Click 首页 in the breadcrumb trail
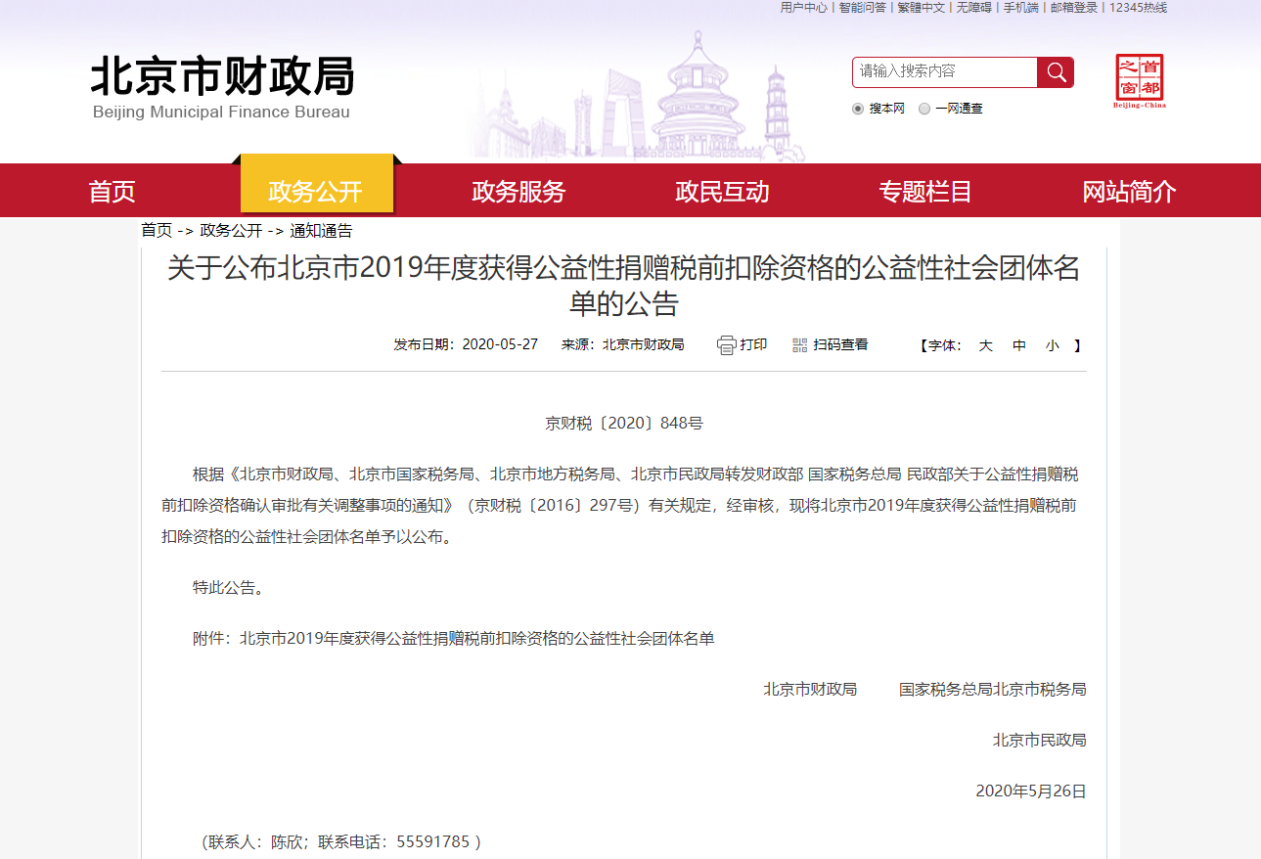 pyautogui.click(x=157, y=231)
